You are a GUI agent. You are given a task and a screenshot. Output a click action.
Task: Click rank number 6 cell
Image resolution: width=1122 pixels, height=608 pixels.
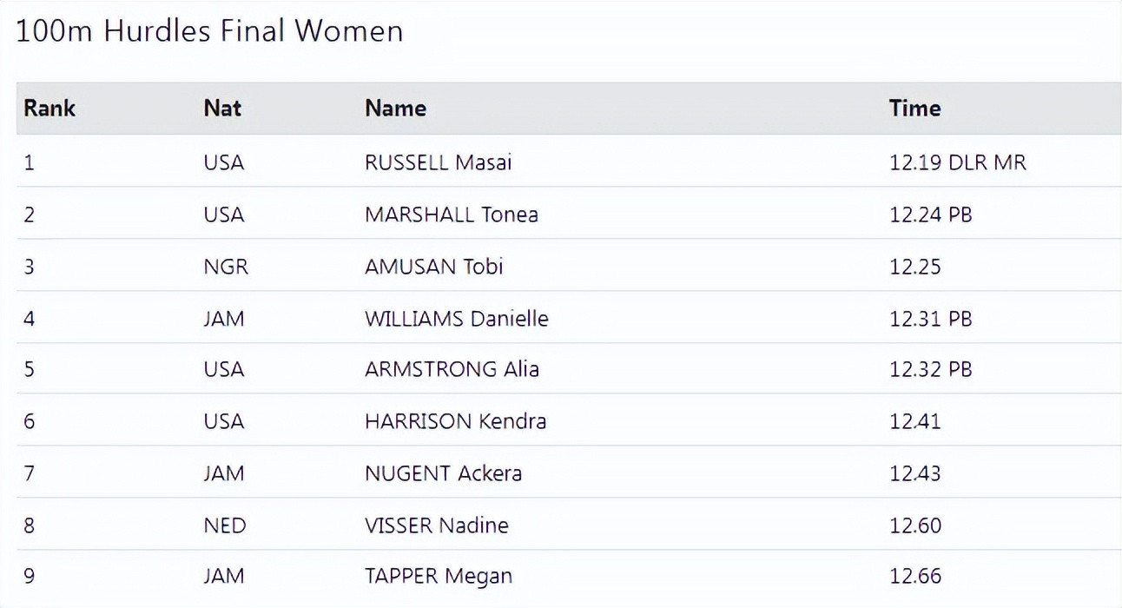coord(30,421)
